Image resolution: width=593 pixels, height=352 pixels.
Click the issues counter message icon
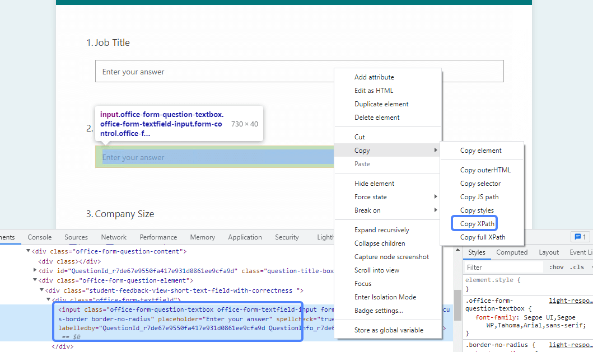click(x=580, y=237)
